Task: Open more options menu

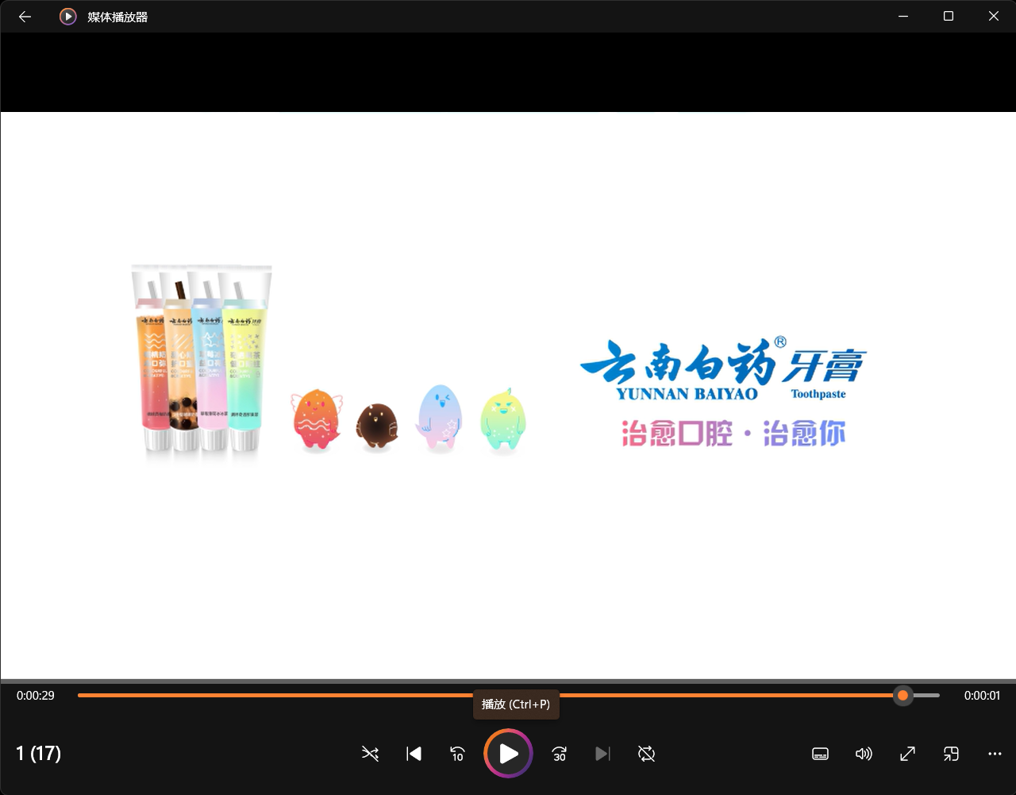Action: pos(995,754)
